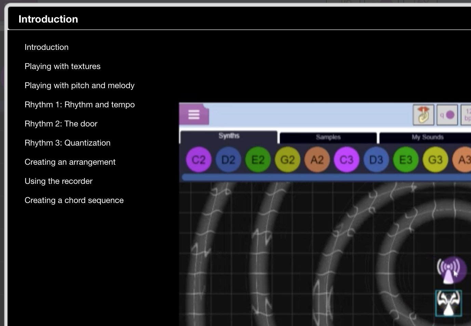The height and width of the screenshot is (326, 471).
Task: Switch to the My Sounds tab
Action: tap(426, 137)
